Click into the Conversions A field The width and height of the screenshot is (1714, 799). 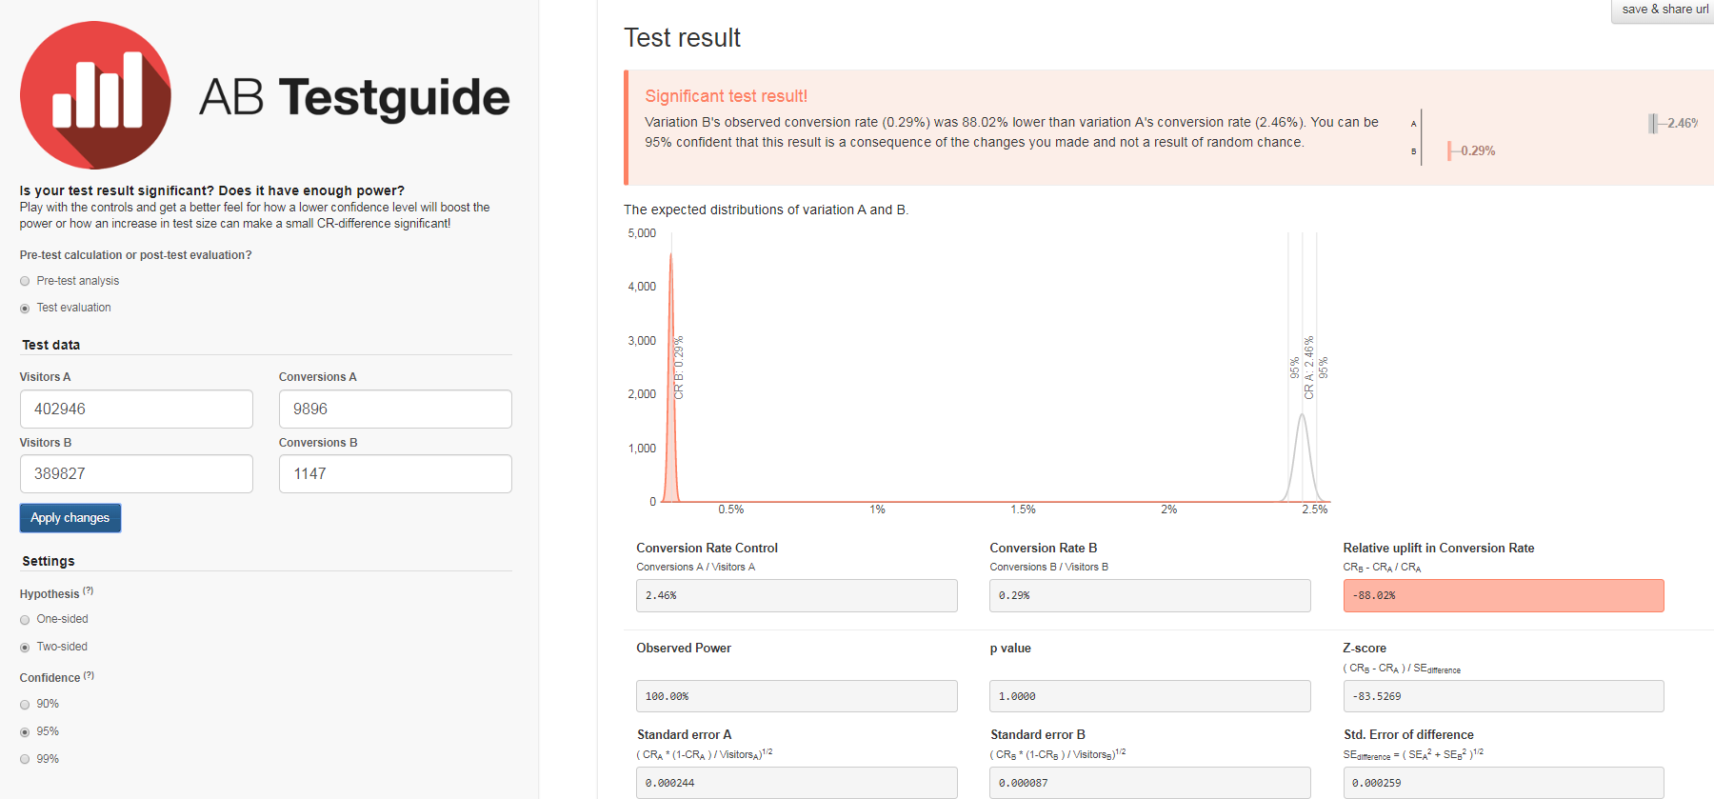tap(395, 409)
